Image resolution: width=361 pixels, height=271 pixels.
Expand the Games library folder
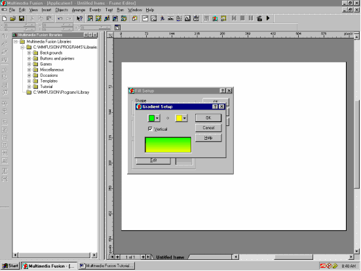pyautogui.click(x=29, y=64)
